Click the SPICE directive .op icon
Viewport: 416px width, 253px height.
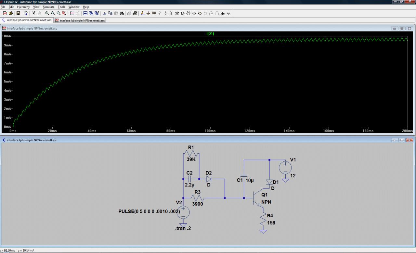[228, 13]
